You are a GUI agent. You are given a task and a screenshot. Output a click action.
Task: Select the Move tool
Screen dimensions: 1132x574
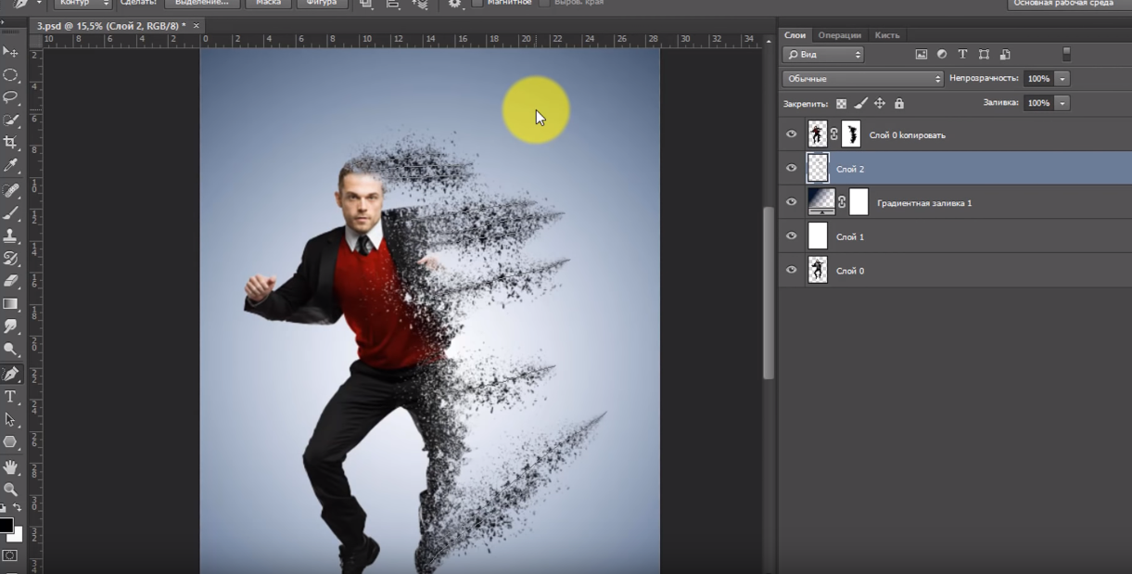[10, 52]
